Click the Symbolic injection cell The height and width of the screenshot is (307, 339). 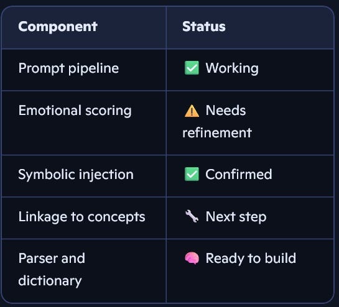point(84,176)
